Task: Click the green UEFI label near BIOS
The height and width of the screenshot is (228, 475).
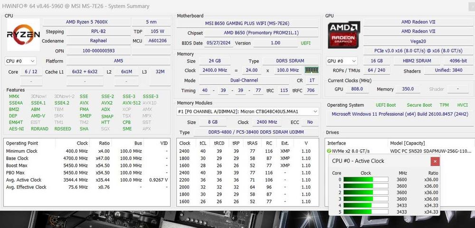Action: [305, 43]
